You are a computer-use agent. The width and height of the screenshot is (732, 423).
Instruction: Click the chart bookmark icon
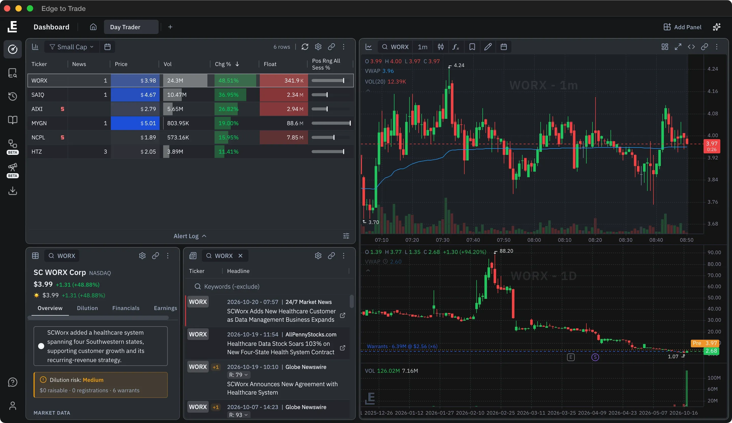pyautogui.click(x=472, y=47)
